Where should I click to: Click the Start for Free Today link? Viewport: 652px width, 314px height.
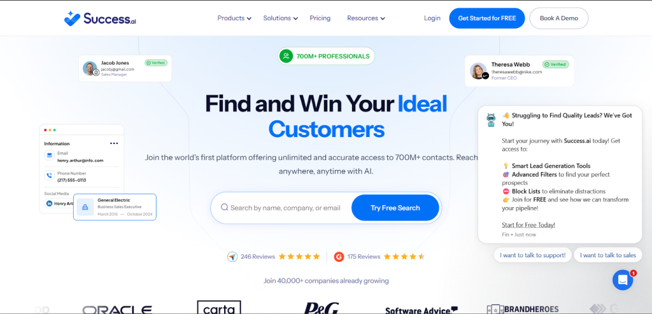528,225
